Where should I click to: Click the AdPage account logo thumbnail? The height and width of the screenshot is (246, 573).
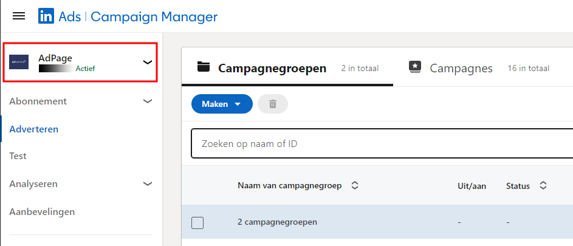[x=19, y=63]
